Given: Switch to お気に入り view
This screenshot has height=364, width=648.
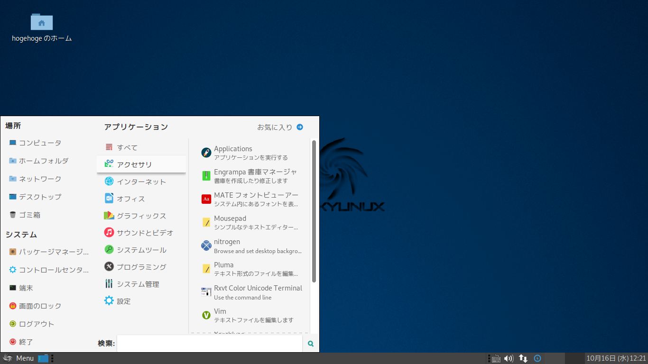Looking at the screenshot, I should point(280,127).
